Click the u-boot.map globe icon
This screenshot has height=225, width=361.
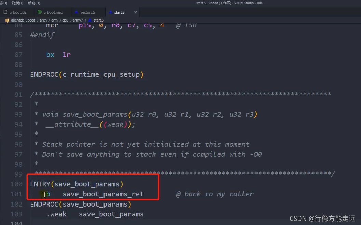[x=39, y=12]
